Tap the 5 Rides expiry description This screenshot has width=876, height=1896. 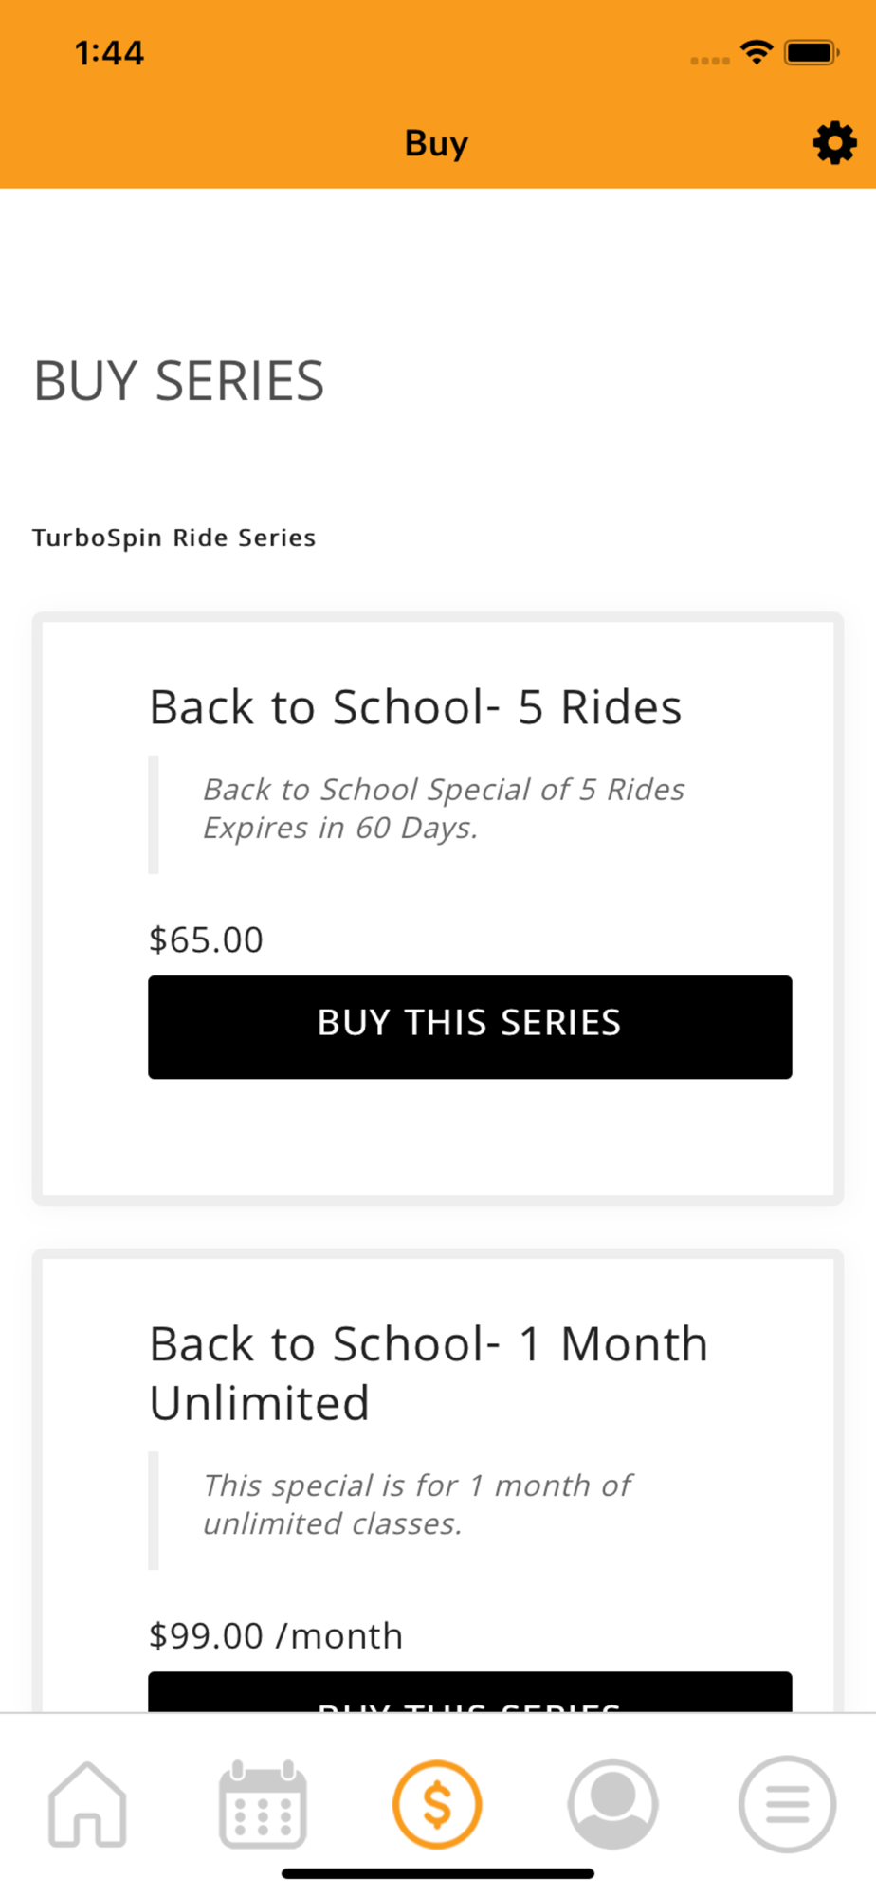click(444, 809)
